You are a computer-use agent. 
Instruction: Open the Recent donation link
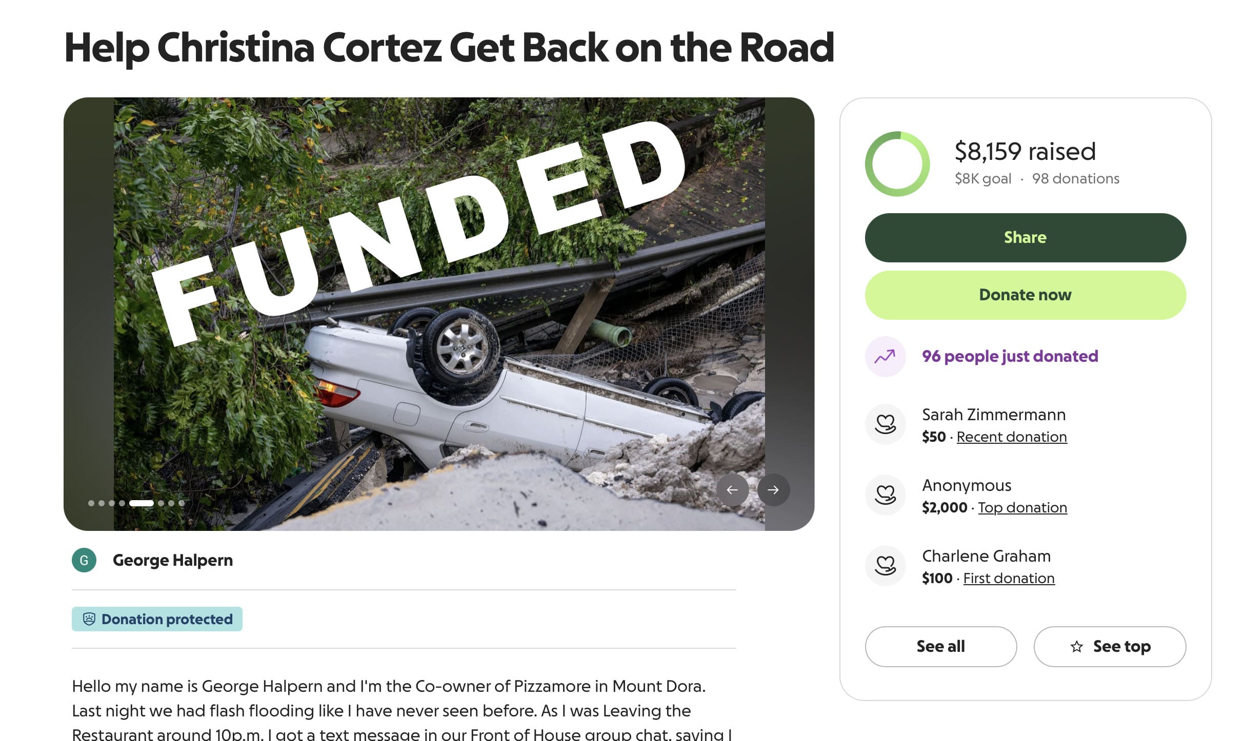(x=1011, y=437)
